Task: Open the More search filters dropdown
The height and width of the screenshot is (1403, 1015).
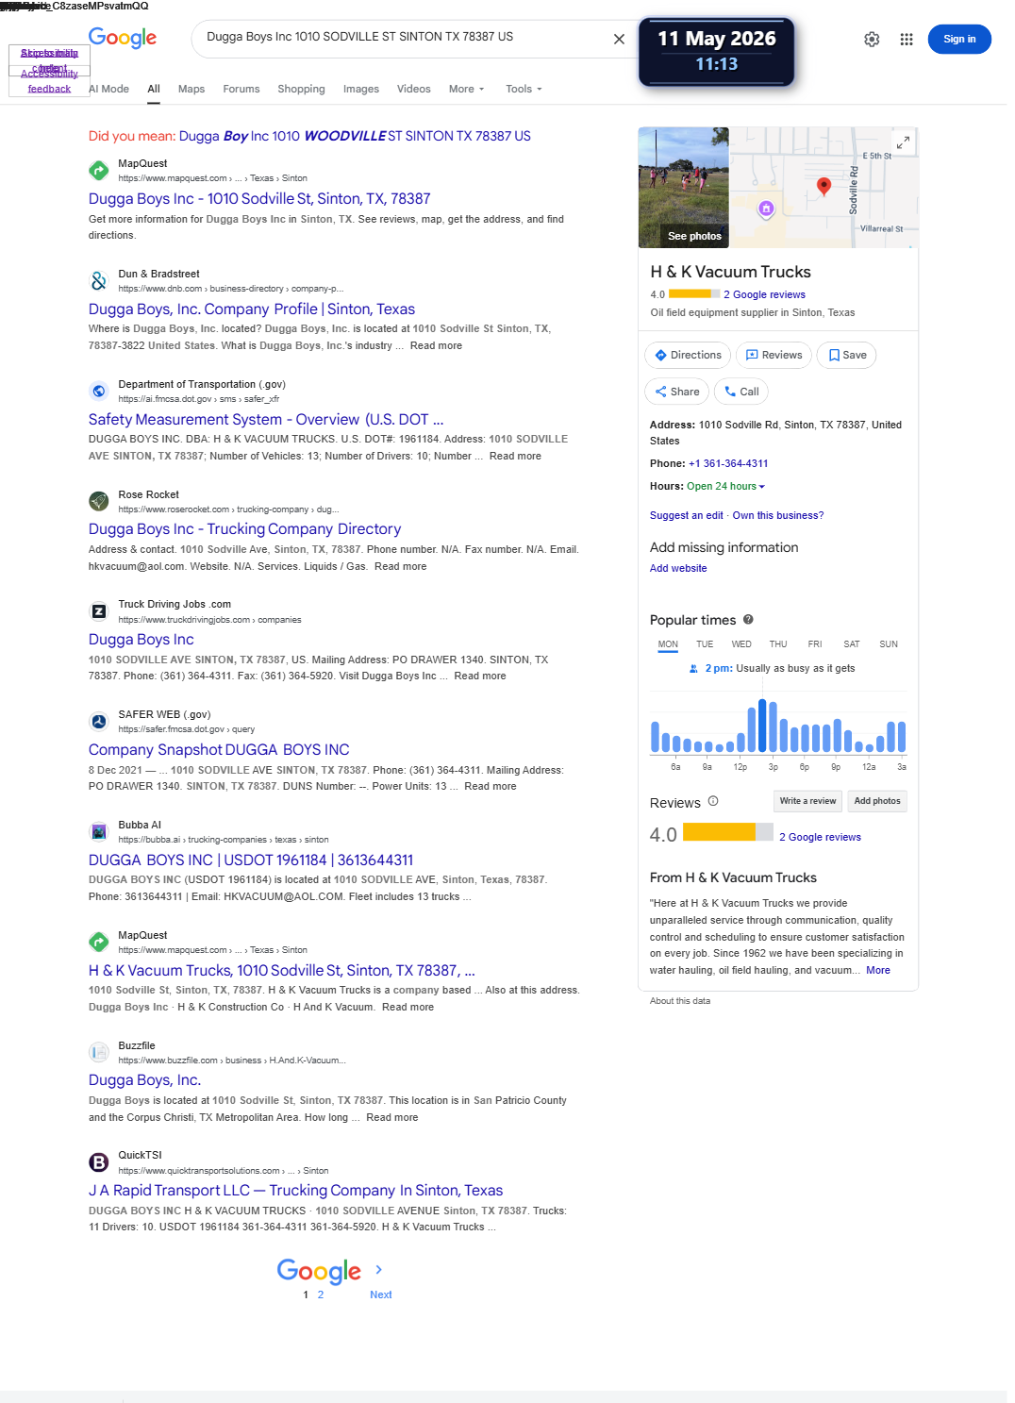Action: point(466,89)
